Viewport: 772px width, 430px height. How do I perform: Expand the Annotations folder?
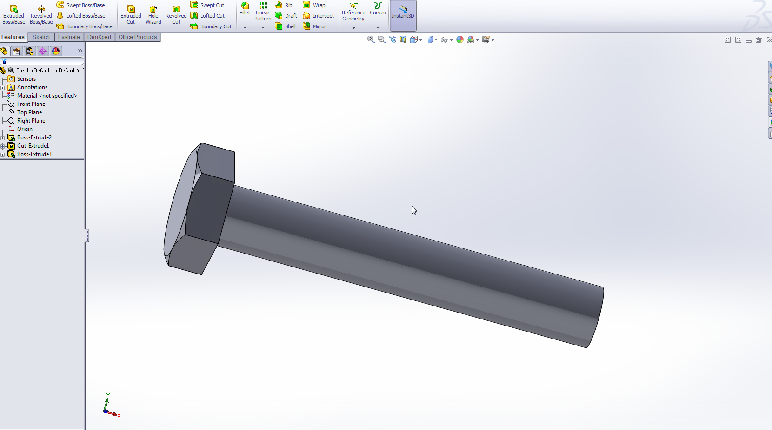click(x=3, y=87)
